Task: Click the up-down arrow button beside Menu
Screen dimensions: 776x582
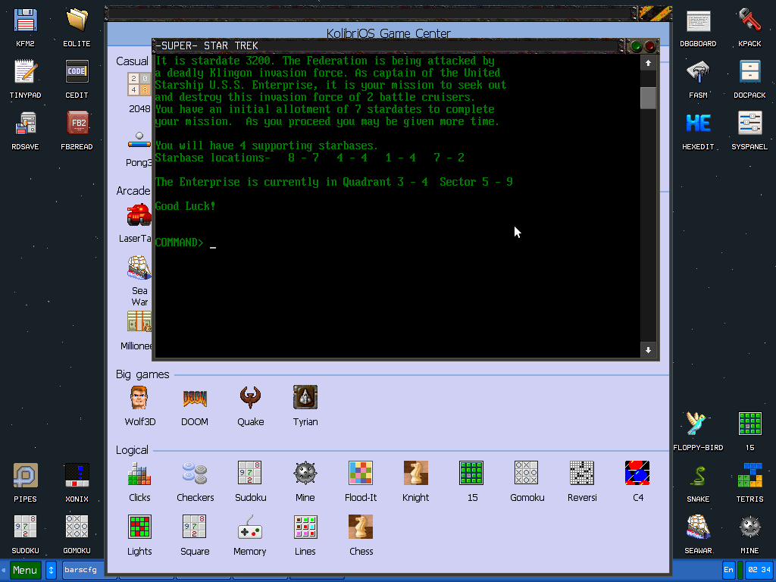Action: [x=51, y=570]
